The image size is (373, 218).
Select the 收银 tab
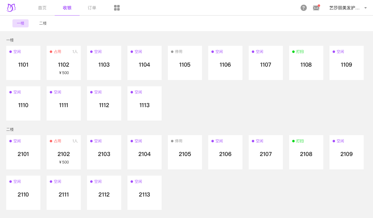[x=67, y=8]
